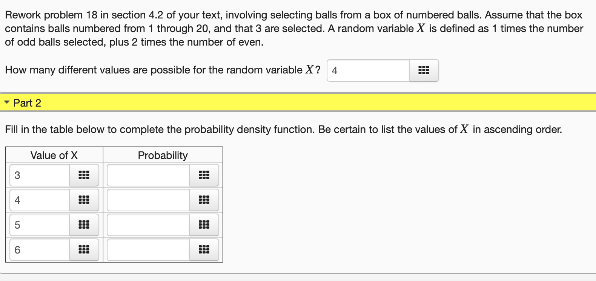Image resolution: width=596 pixels, height=281 pixels.
Task: Click the Value of X field showing 6
Action: coord(38,249)
